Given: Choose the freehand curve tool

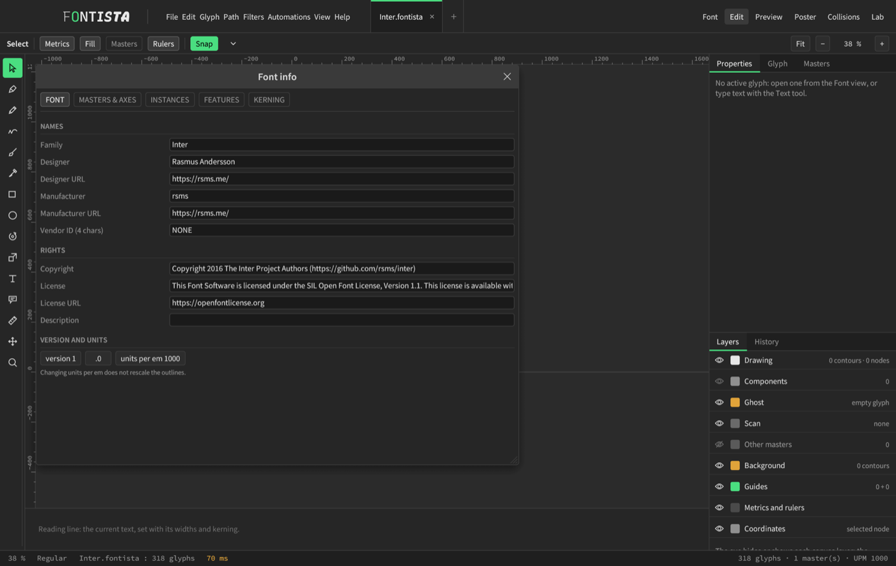Looking at the screenshot, I should point(12,131).
